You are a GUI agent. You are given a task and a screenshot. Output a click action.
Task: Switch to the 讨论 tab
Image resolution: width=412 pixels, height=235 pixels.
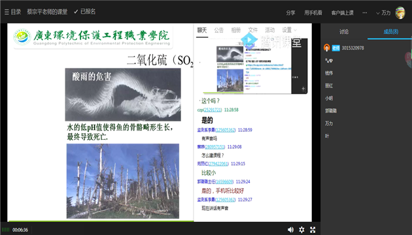pos(344,32)
